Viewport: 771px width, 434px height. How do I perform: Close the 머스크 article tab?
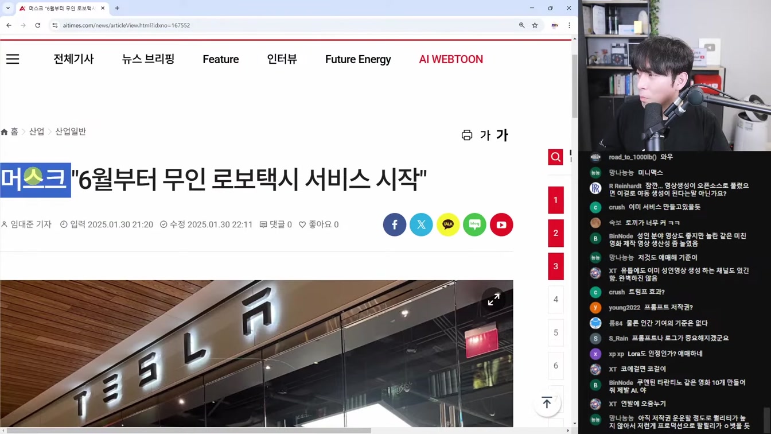pos(103,8)
